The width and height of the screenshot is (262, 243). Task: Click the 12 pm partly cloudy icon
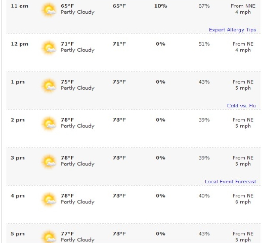[49, 48]
